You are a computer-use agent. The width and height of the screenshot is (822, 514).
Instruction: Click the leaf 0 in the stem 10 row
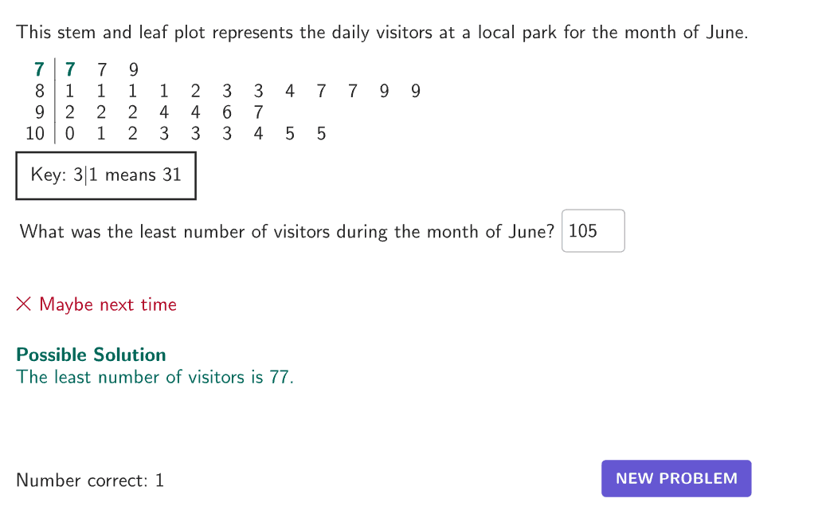(x=70, y=134)
